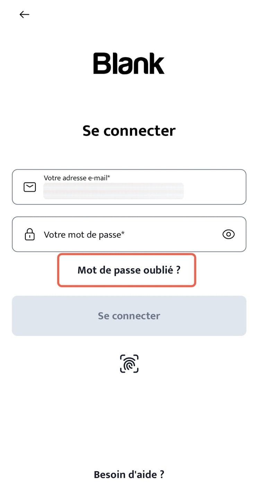The height and width of the screenshot is (499, 260).
Task: Click the letter 'B' of Blank logo
Action: click(x=101, y=64)
